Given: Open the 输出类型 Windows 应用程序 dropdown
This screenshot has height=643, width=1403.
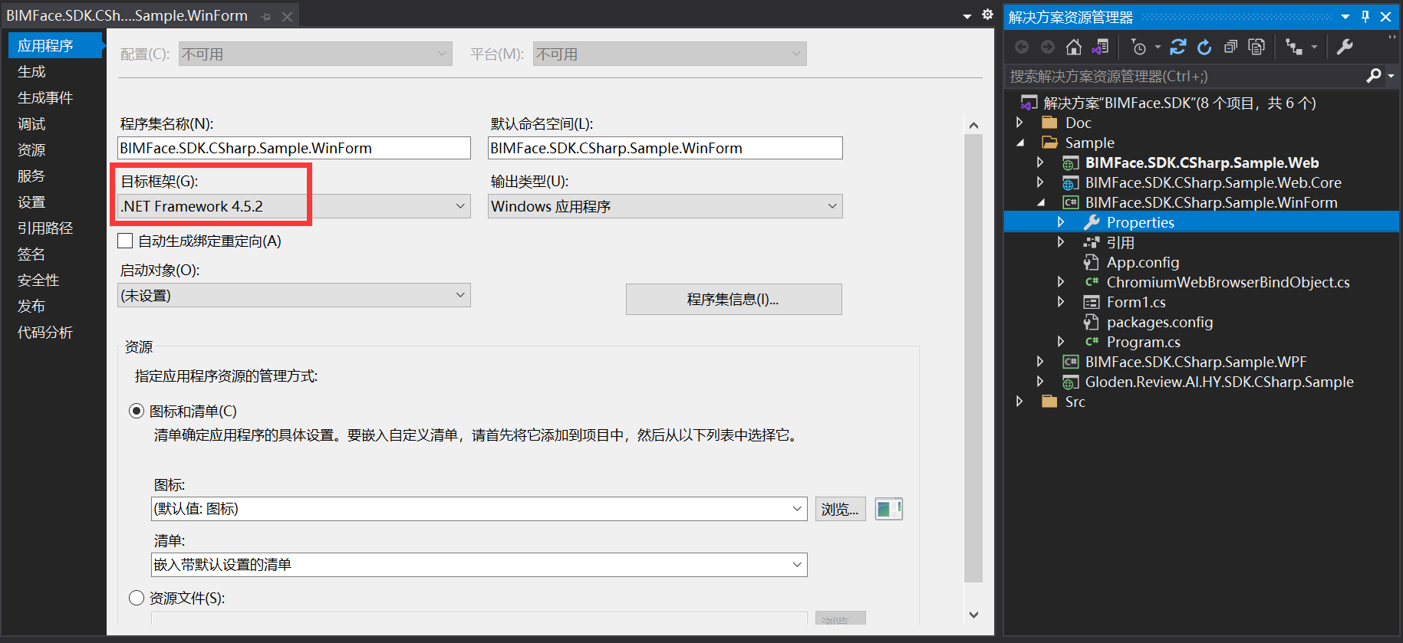Looking at the screenshot, I should [x=665, y=206].
